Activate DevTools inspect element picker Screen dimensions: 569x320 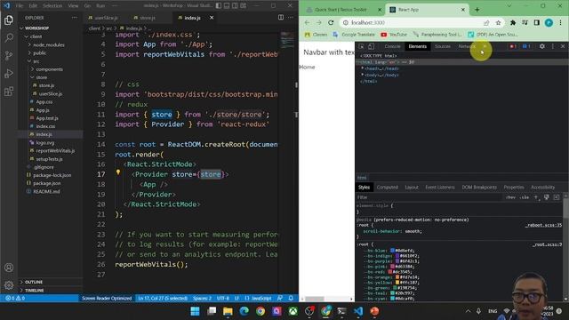(x=361, y=46)
